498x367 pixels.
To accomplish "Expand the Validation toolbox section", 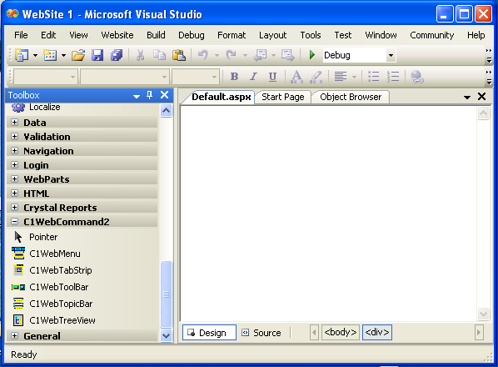I will (x=14, y=137).
